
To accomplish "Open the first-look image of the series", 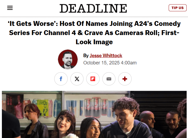I will (x=94, y=115).
